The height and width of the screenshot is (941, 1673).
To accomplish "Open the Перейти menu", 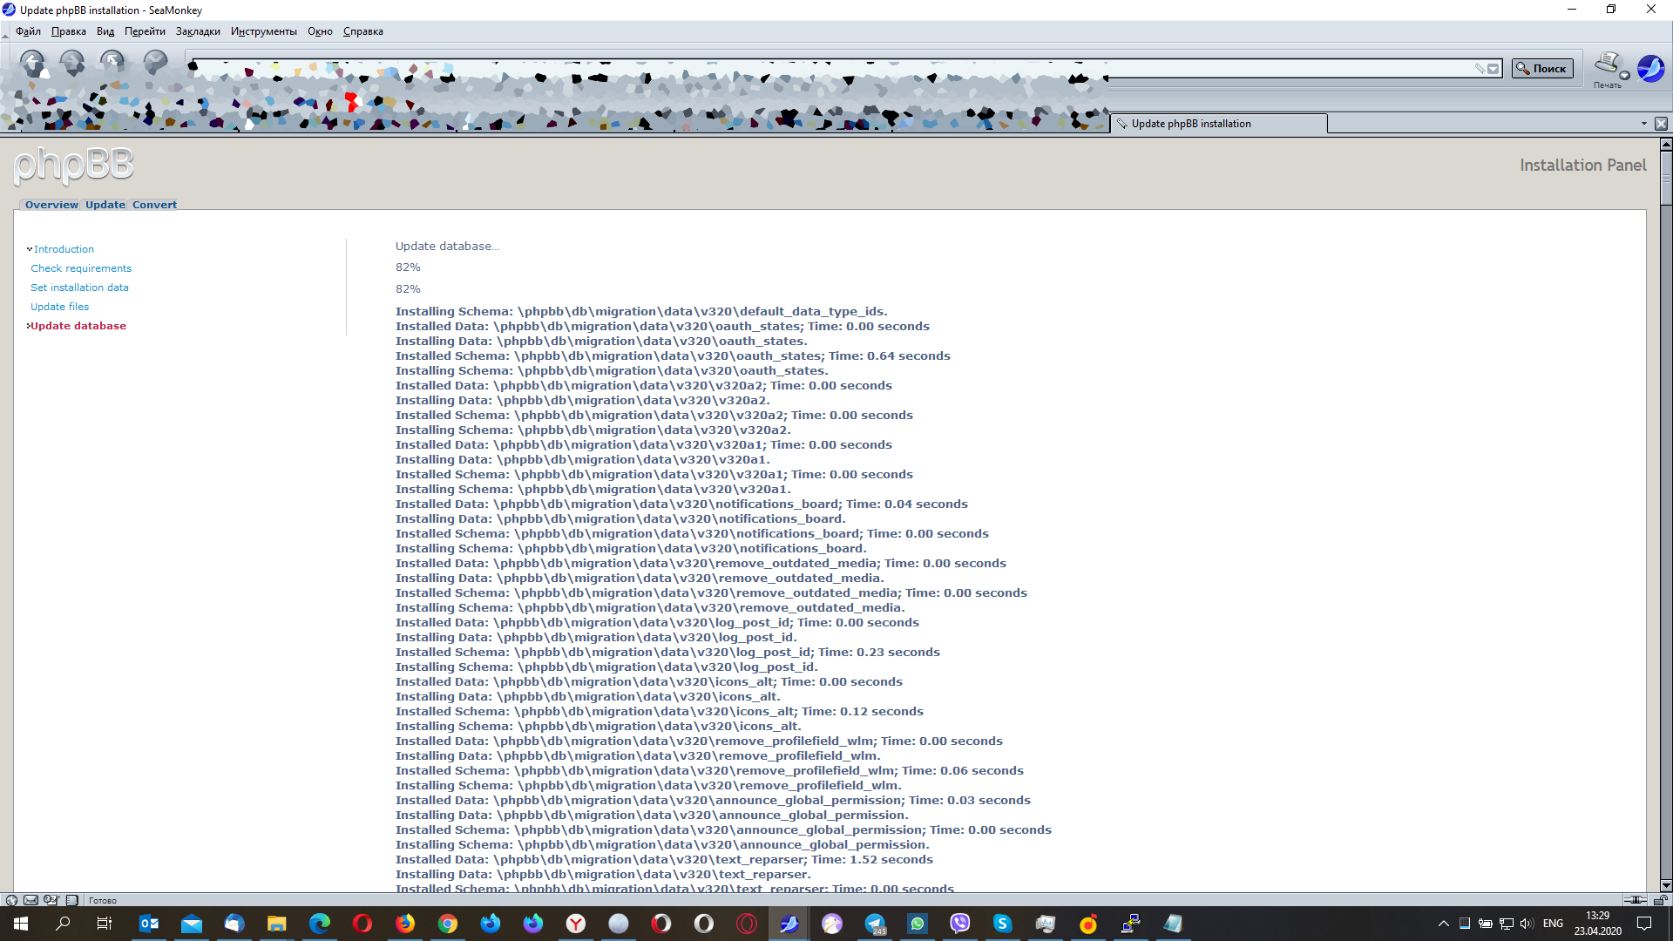I will 145,31.
